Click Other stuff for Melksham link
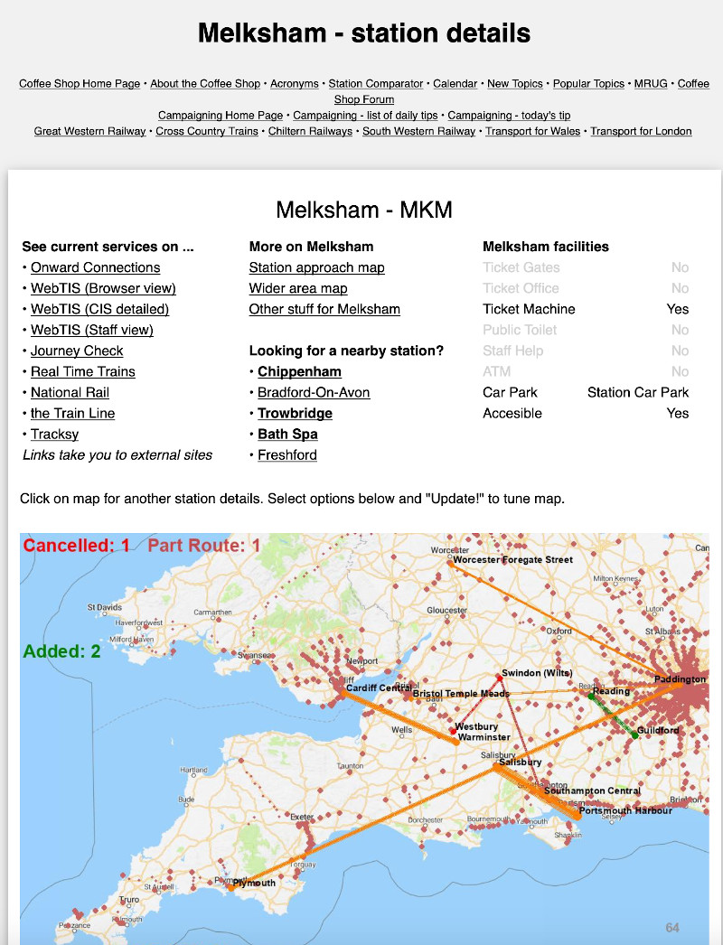 tap(324, 309)
